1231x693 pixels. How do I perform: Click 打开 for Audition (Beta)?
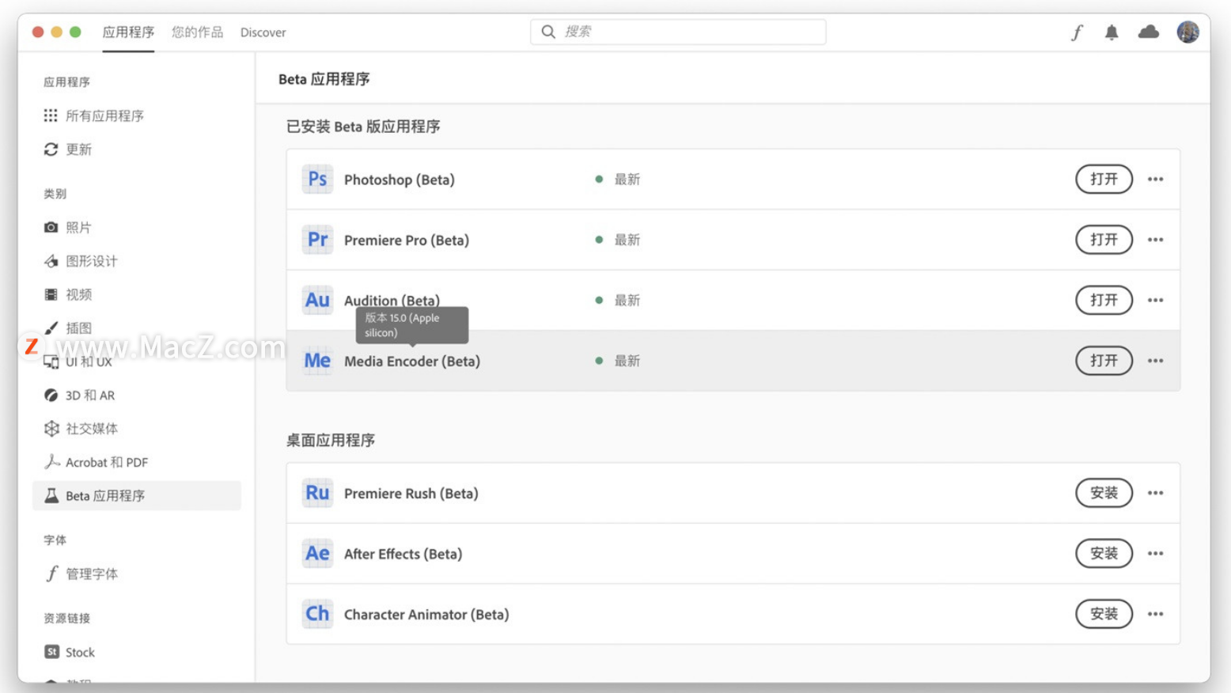click(1104, 301)
